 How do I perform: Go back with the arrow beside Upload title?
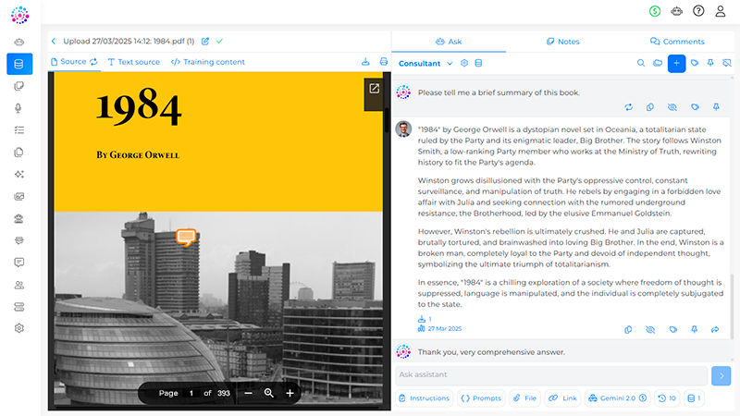pos(54,41)
